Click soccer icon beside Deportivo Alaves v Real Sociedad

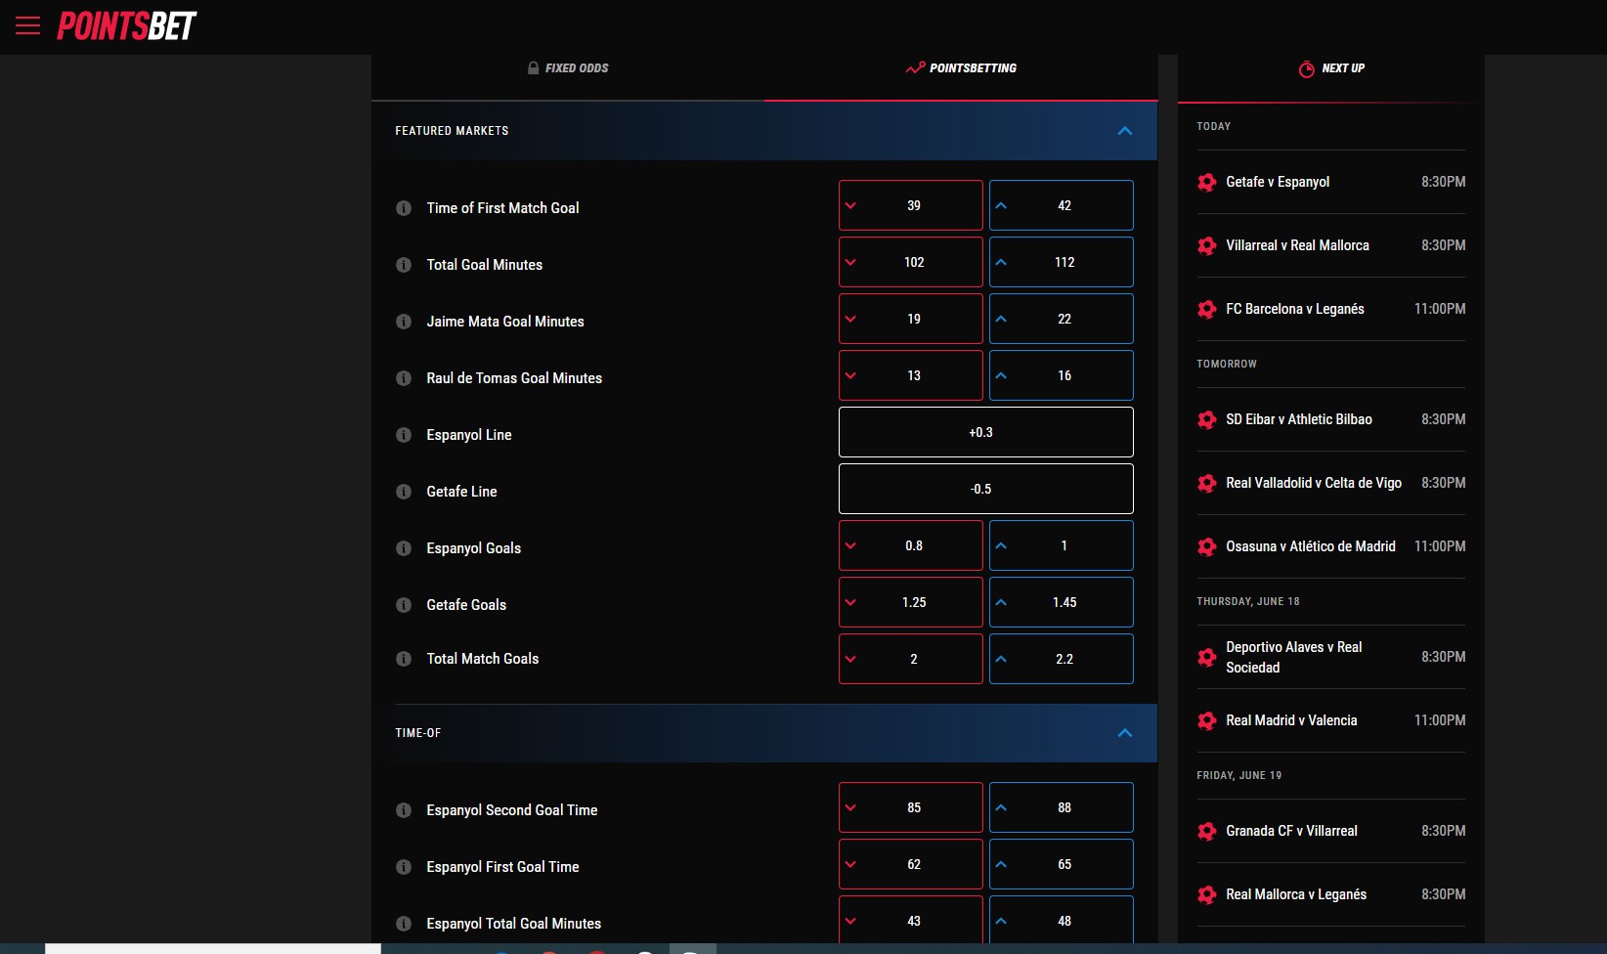click(1207, 657)
